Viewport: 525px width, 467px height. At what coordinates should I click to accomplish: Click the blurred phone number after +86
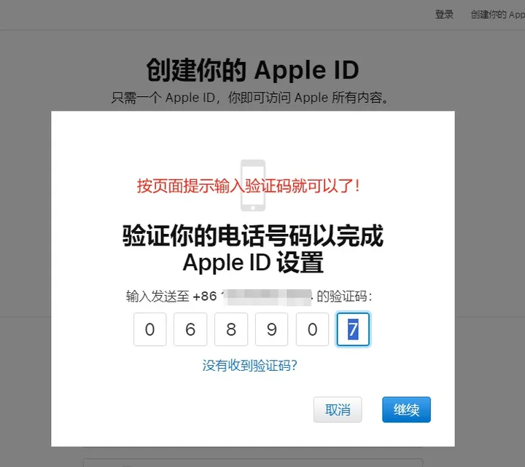267,297
